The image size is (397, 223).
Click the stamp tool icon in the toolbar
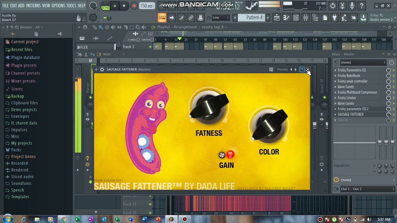click(201, 18)
